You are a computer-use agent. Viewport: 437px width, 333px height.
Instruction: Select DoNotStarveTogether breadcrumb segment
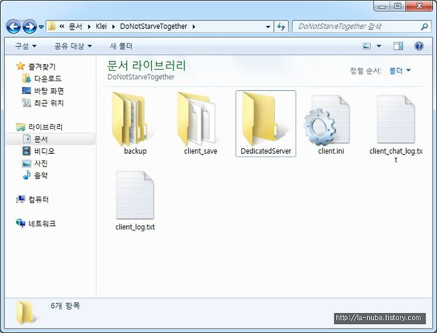point(154,27)
